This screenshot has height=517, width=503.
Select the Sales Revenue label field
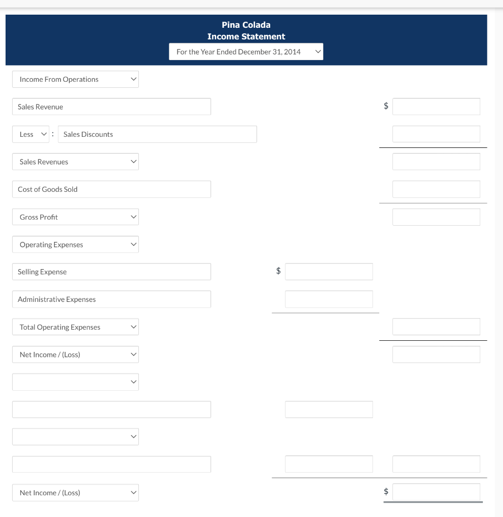pos(111,107)
